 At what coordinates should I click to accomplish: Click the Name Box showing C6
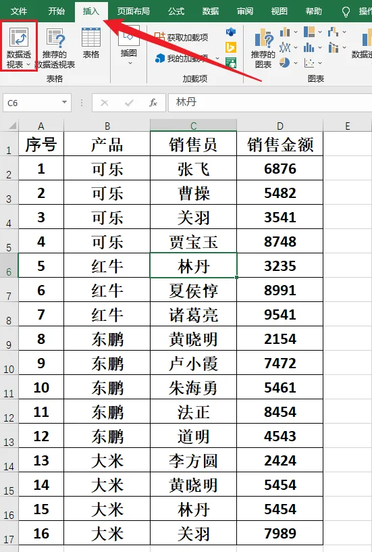coord(37,103)
